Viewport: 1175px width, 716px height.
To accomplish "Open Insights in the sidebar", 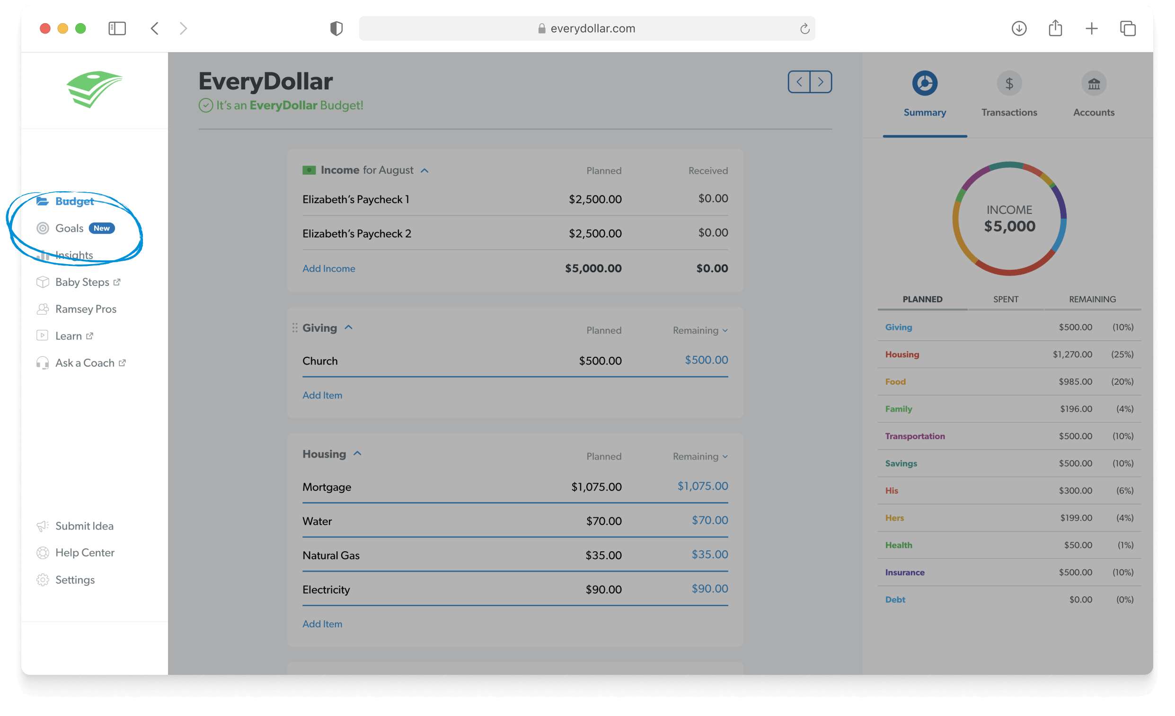I will [x=74, y=255].
